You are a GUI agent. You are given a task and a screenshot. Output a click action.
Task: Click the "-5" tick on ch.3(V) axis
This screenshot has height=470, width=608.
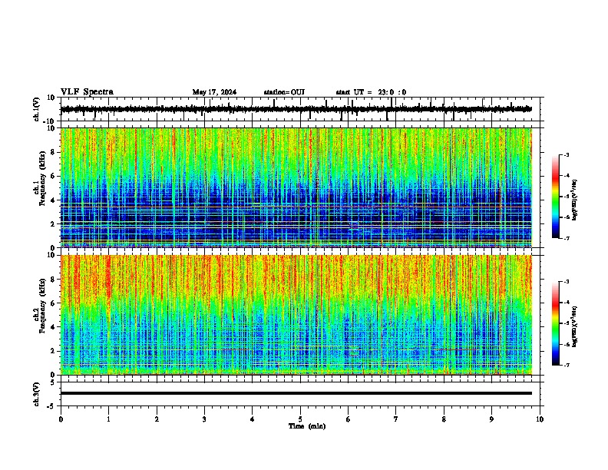[51, 406]
